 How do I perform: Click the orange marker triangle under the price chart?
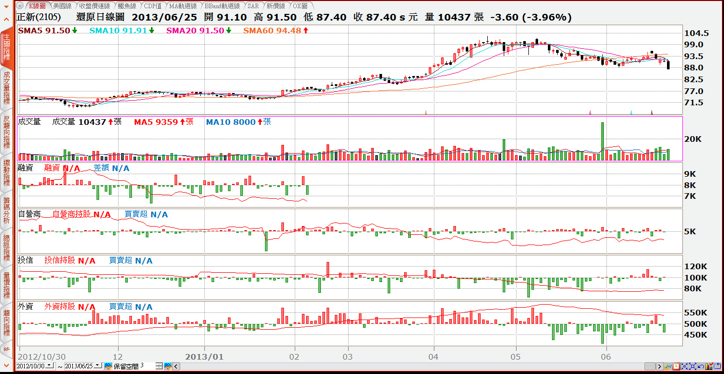426,112
